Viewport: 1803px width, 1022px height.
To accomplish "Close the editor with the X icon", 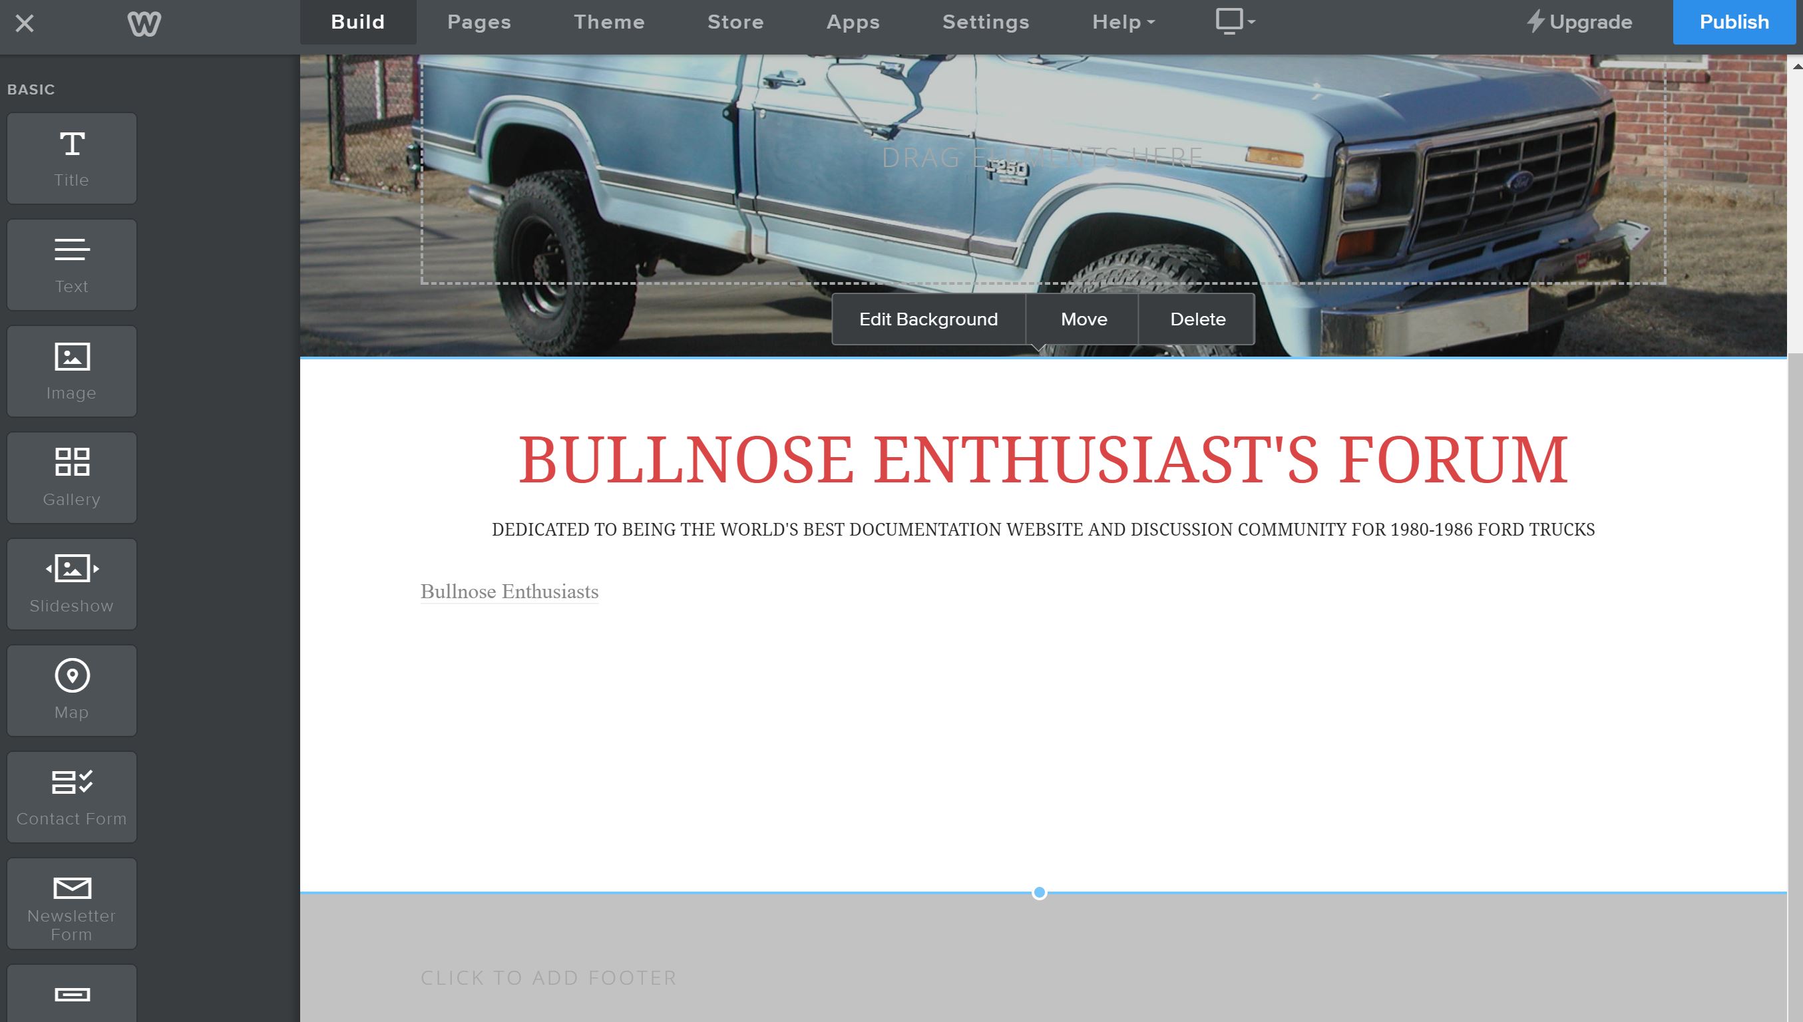I will click(25, 23).
